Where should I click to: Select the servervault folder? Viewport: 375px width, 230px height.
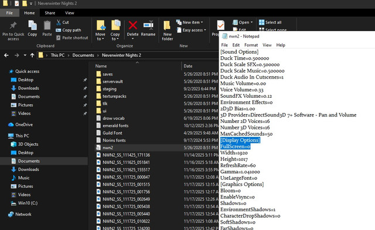tap(110, 81)
